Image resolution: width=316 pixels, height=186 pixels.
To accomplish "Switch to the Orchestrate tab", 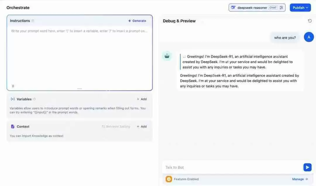I will point(18,8).
